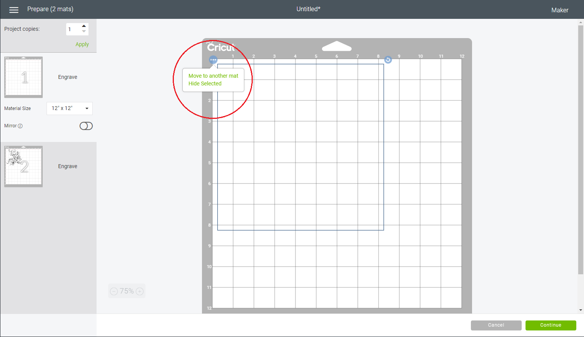Screen dimensions: 584x337
Task: Click the three-dots options handle on the mat
Action: [x=213, y=60]
